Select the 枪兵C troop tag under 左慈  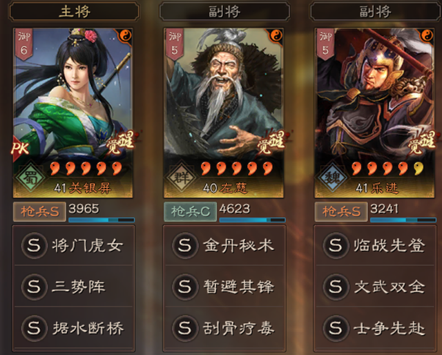click(191, 211)
